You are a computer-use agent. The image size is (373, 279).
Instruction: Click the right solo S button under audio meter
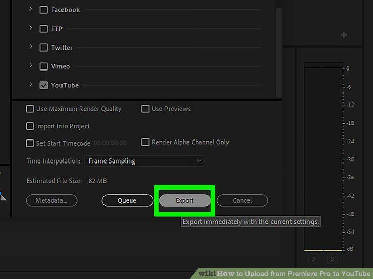(x=333, y=259)
